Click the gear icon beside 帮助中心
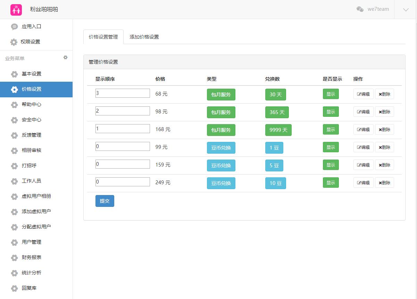 click(x=14, y=105)
